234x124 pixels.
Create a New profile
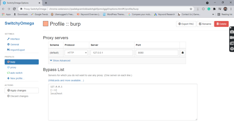pyautogui.click(x=16, y=78)
